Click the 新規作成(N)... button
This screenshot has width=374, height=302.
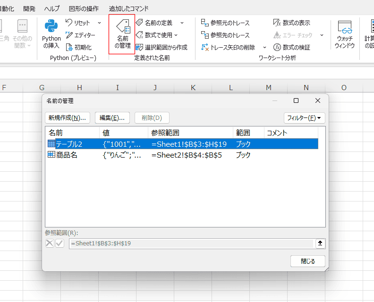[67, 118]
